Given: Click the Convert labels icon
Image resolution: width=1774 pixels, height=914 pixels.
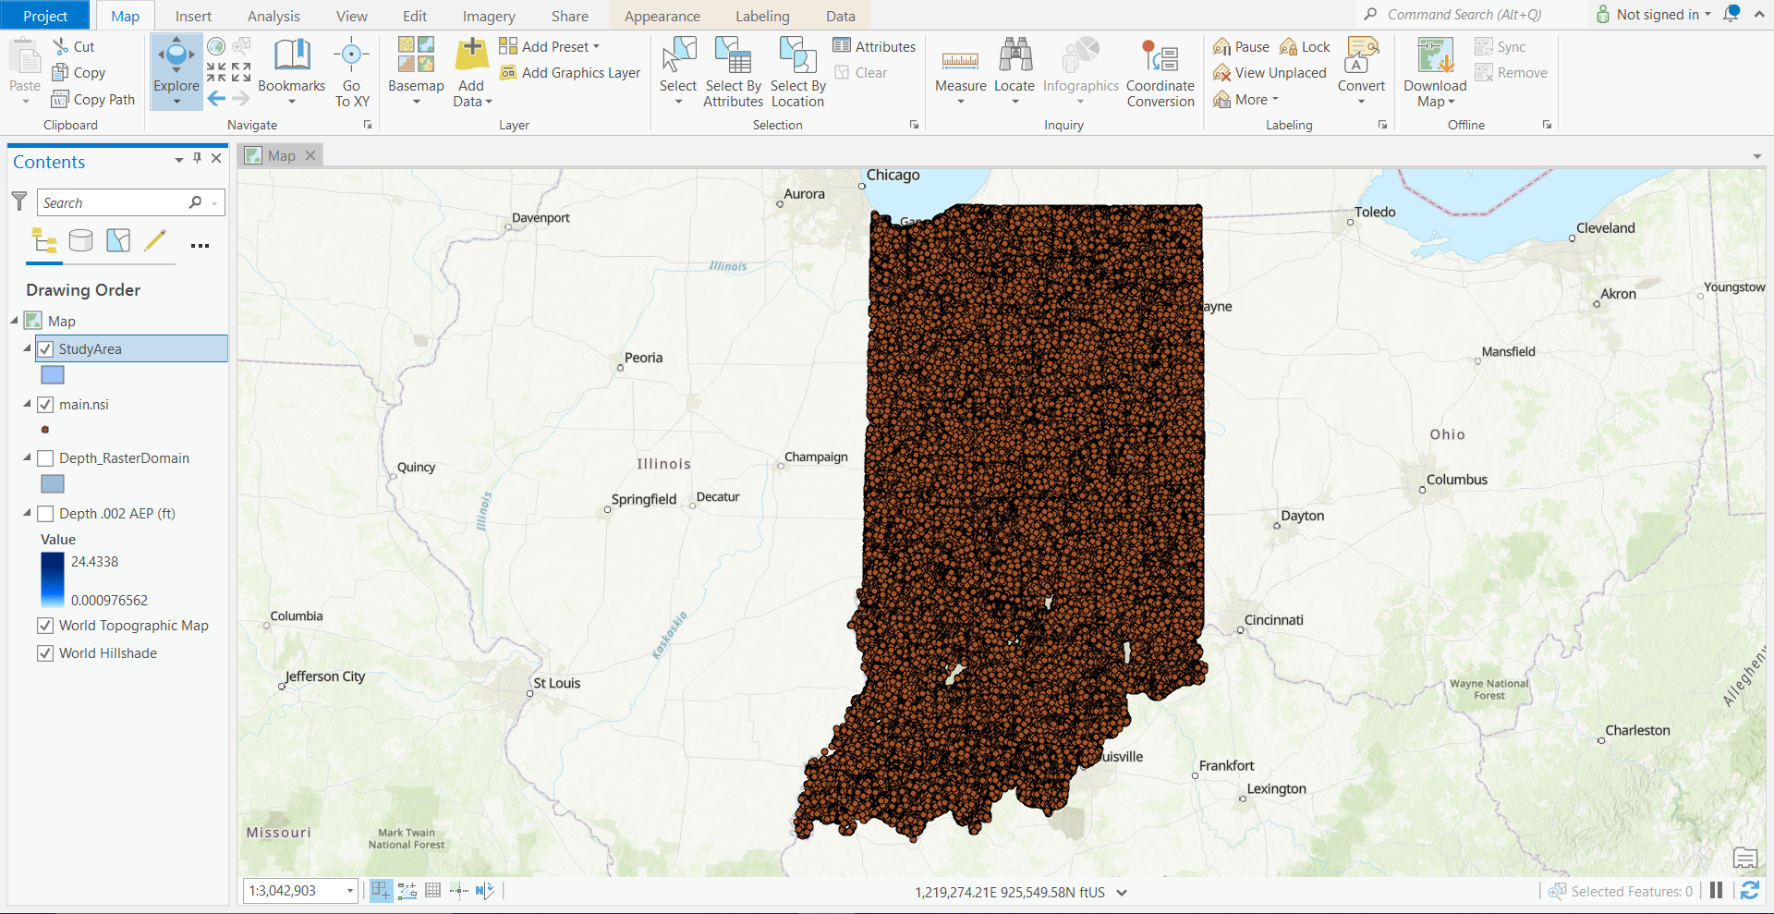Looking at the screenshot, I should point(1362,55).
